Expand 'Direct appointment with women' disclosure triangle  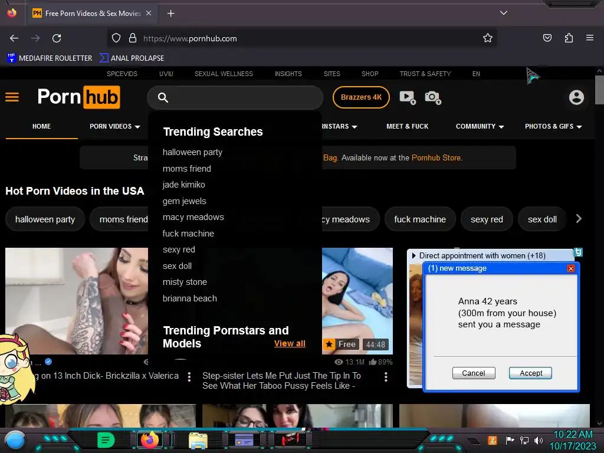pyautogui.click(x=413, y=255)
